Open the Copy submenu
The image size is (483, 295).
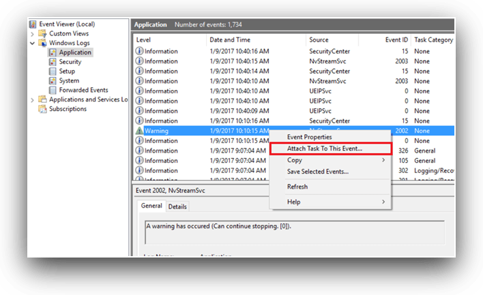(x=295, y=160)
